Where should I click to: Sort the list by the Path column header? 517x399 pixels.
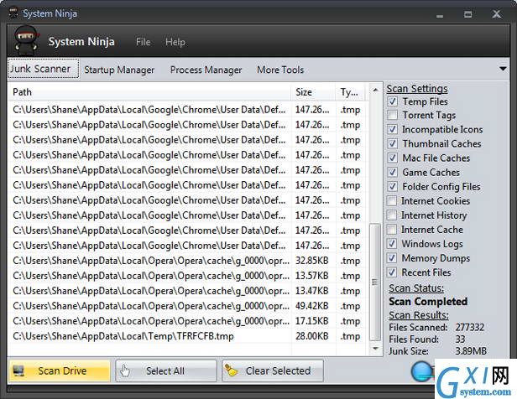pos(149,92)
